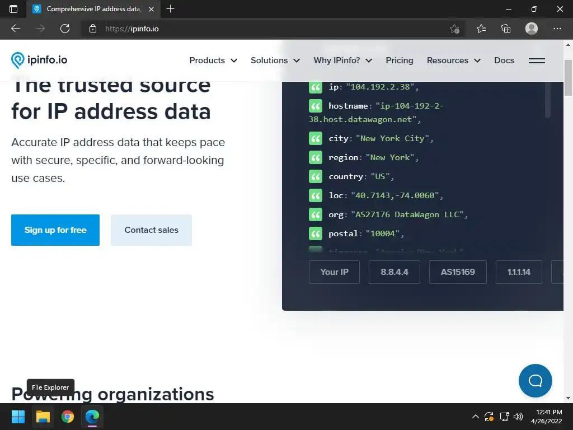Open Google Chrome from taskbar
This screenshot has width=573, height=430.
click(x=68, y=417)
